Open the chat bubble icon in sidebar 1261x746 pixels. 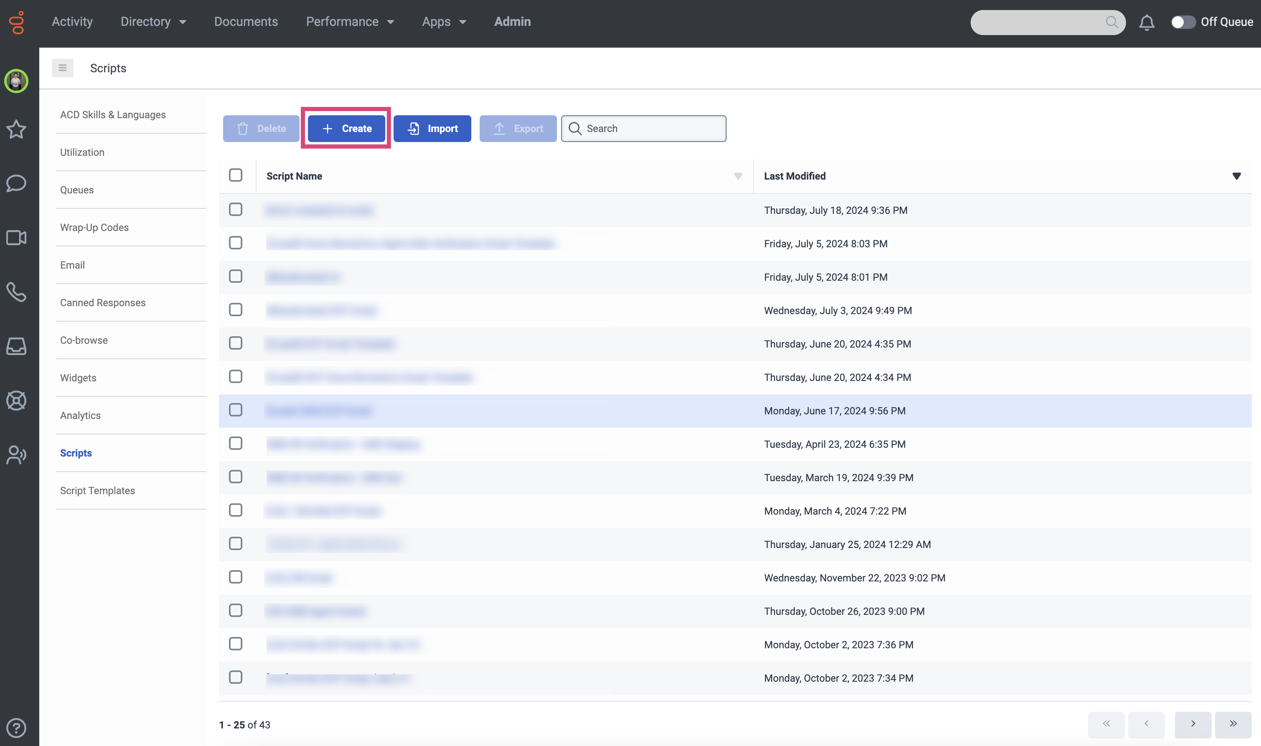point(16,183)
